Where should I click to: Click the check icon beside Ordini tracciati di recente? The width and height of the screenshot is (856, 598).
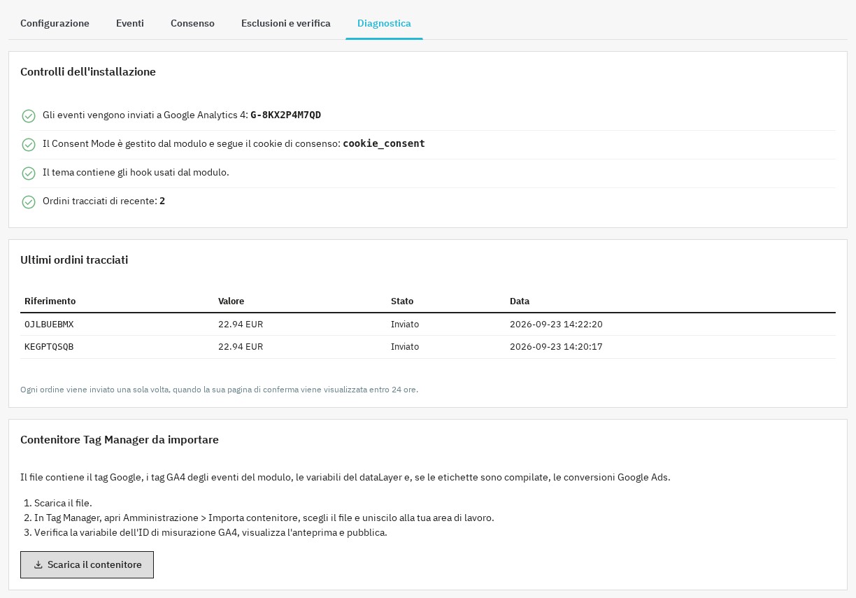(x=29, y=202)
